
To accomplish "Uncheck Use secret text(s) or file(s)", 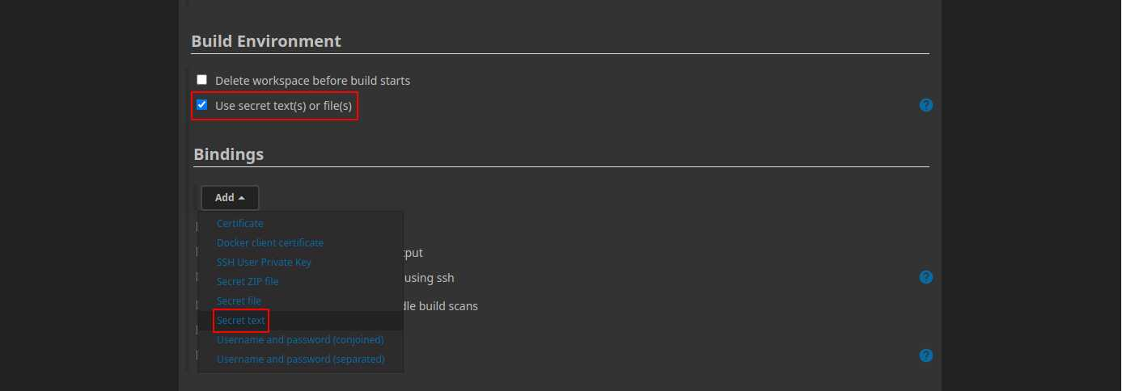I will pyautogui.click(x=202, y=104).
